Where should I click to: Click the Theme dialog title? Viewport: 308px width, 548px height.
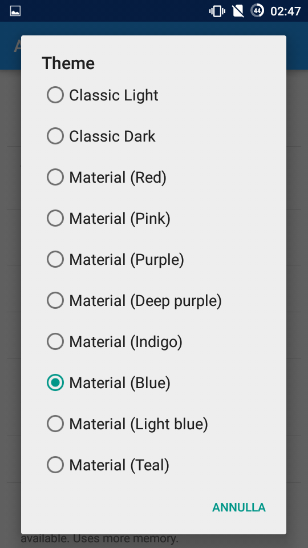(x=68, y=63)
